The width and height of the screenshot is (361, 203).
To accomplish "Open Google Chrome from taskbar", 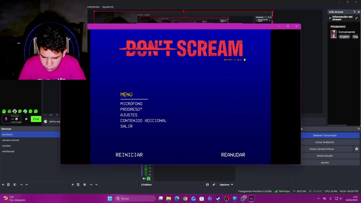I will 185,198.
